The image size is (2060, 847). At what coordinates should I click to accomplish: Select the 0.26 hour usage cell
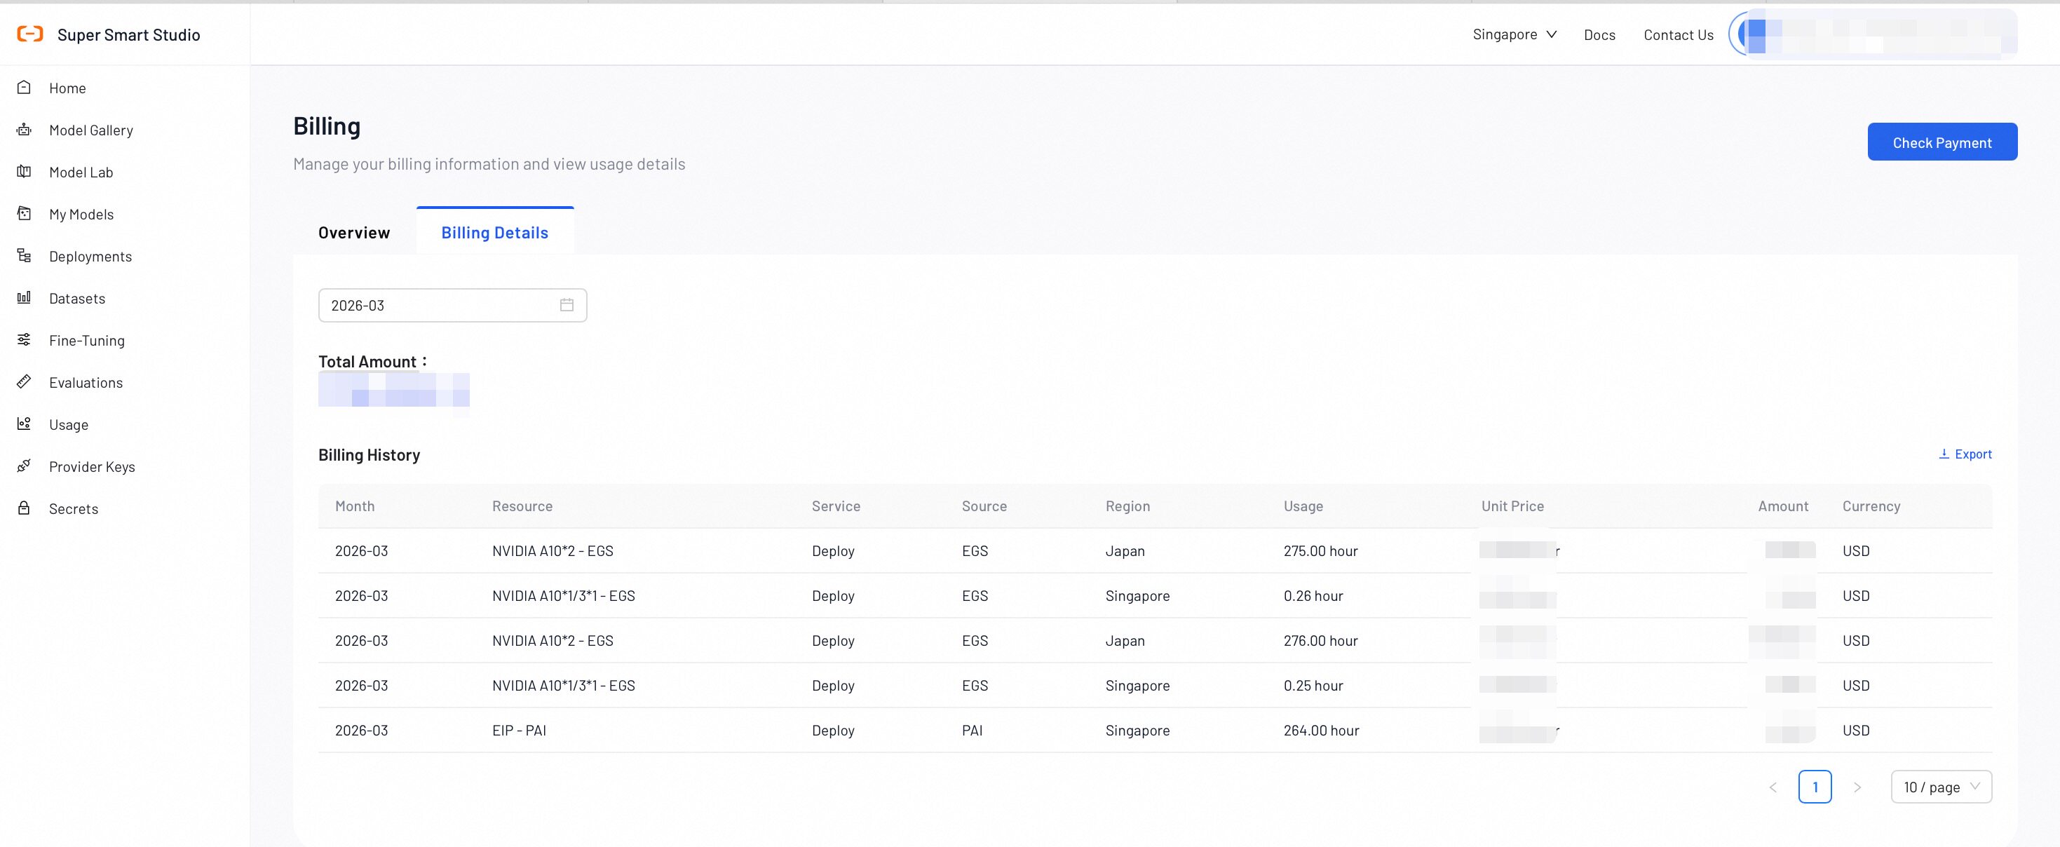click(1313, 595)
